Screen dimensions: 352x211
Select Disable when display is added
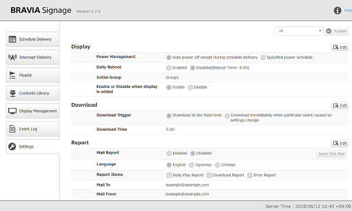[190, 87]
